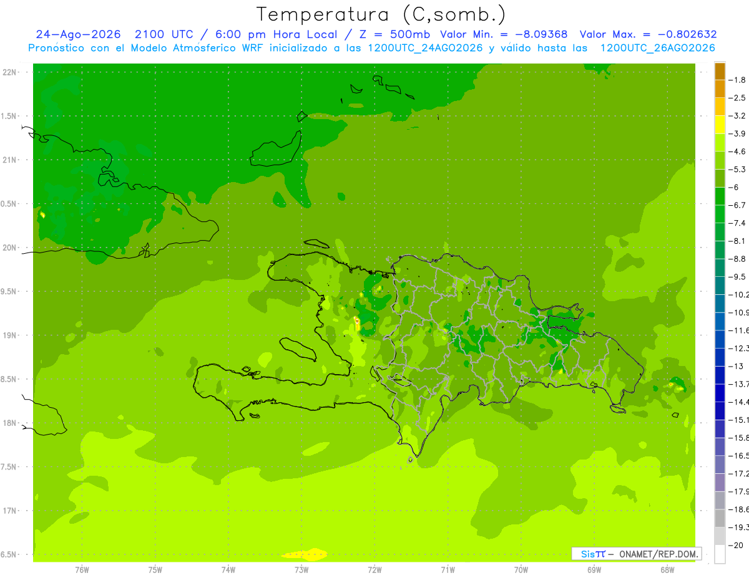Click the legend value '-8.1'

[x=738, y=241]
